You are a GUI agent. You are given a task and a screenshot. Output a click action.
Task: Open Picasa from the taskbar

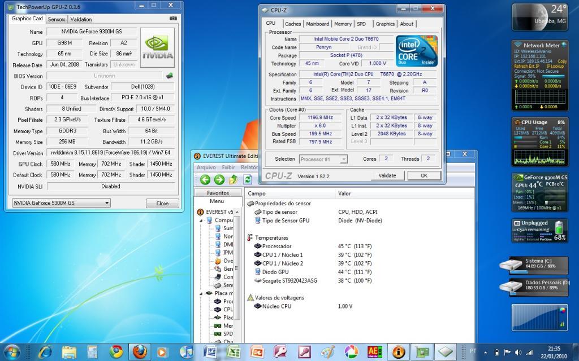(x=351, y=352)
